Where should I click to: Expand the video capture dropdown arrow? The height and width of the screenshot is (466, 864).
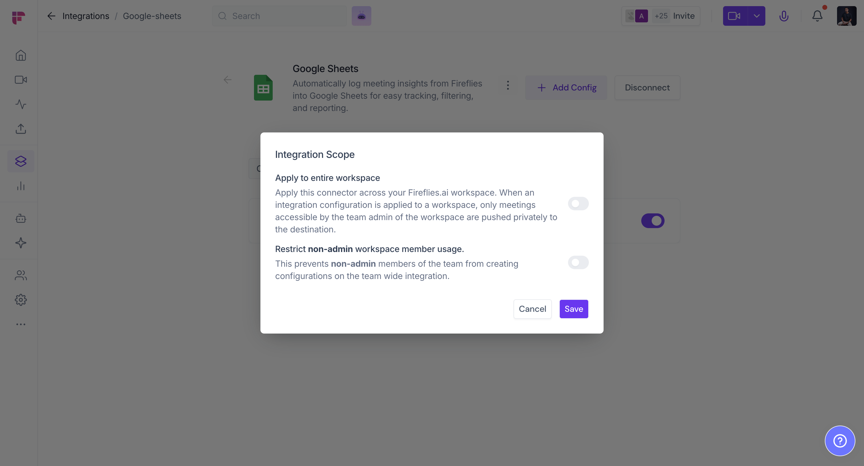[x=756, y=16]
